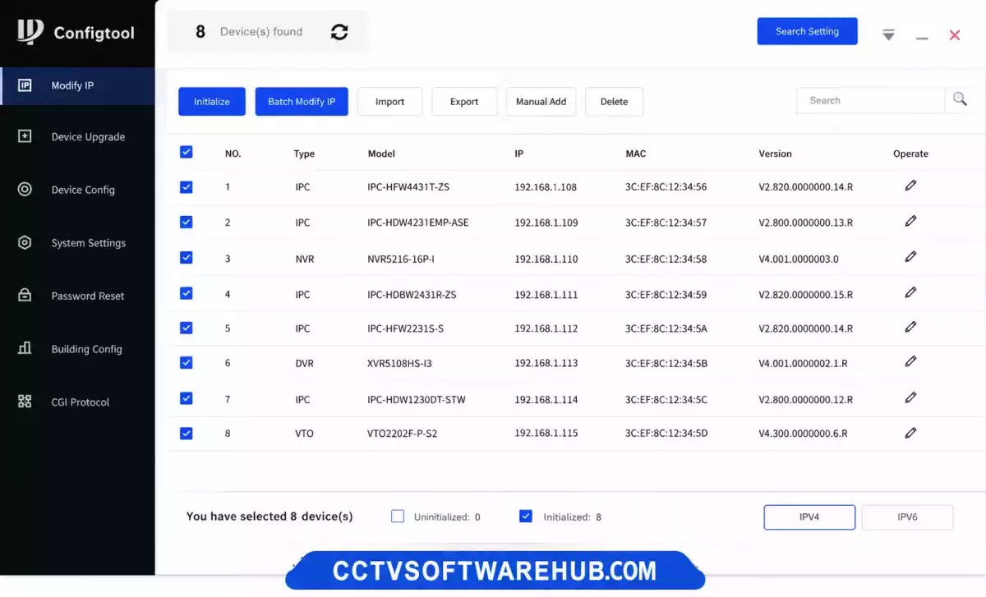Click IP address 192.168.1.108
The width and height of the screenshot is (986, 597).
click(x=546, y=186)
